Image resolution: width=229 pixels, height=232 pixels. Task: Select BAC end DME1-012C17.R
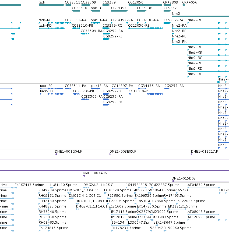205,152
